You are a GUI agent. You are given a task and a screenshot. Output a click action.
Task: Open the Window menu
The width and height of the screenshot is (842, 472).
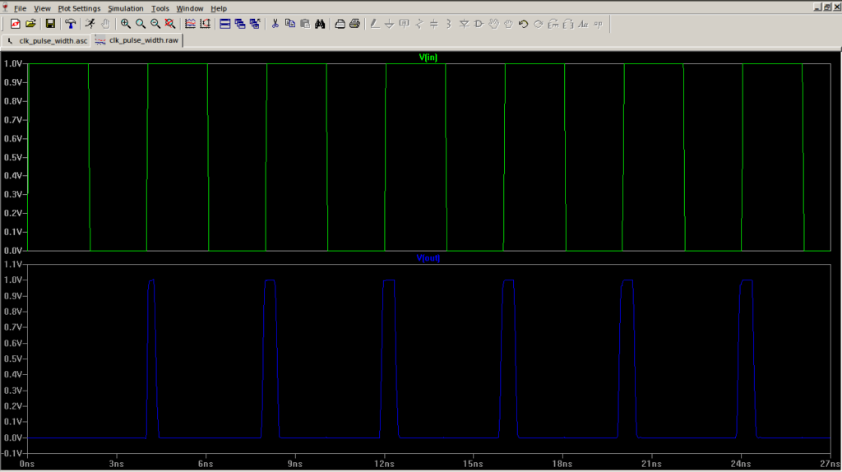pyautogui.click(x=190, y=8)
